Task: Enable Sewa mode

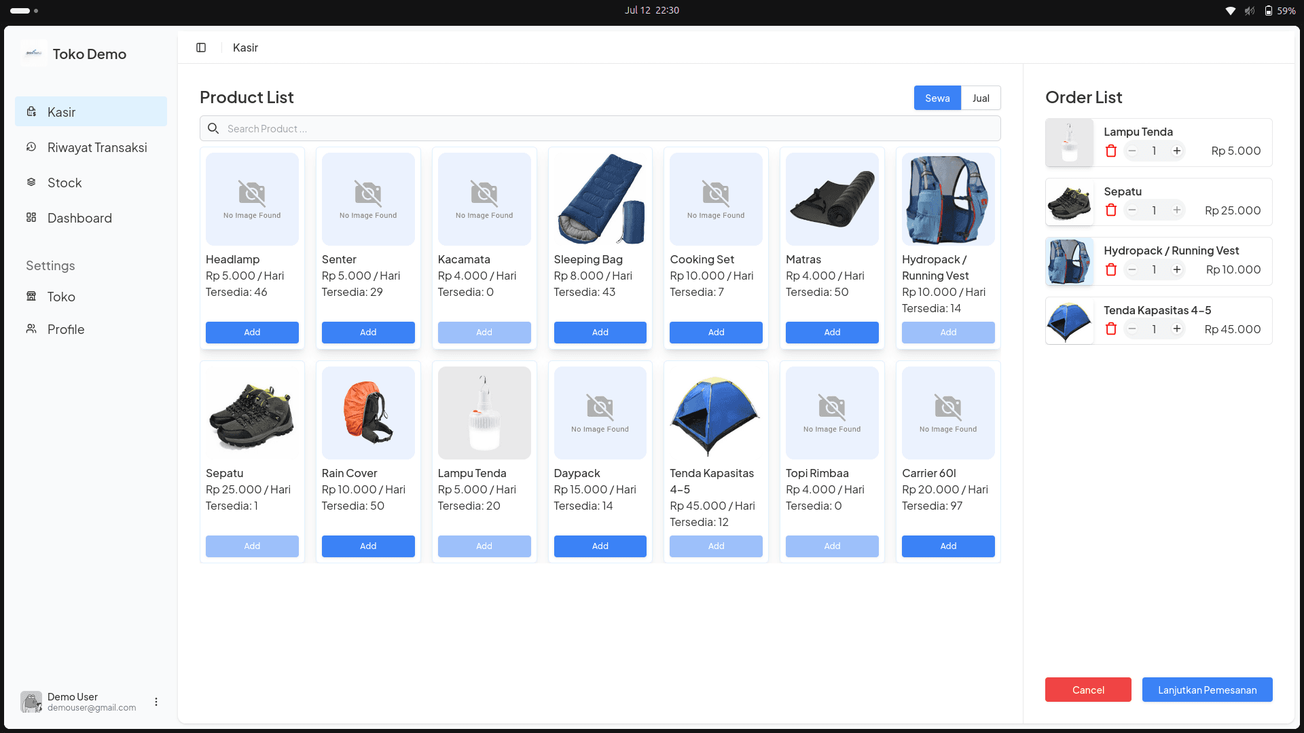Action: tap(937, 98)
